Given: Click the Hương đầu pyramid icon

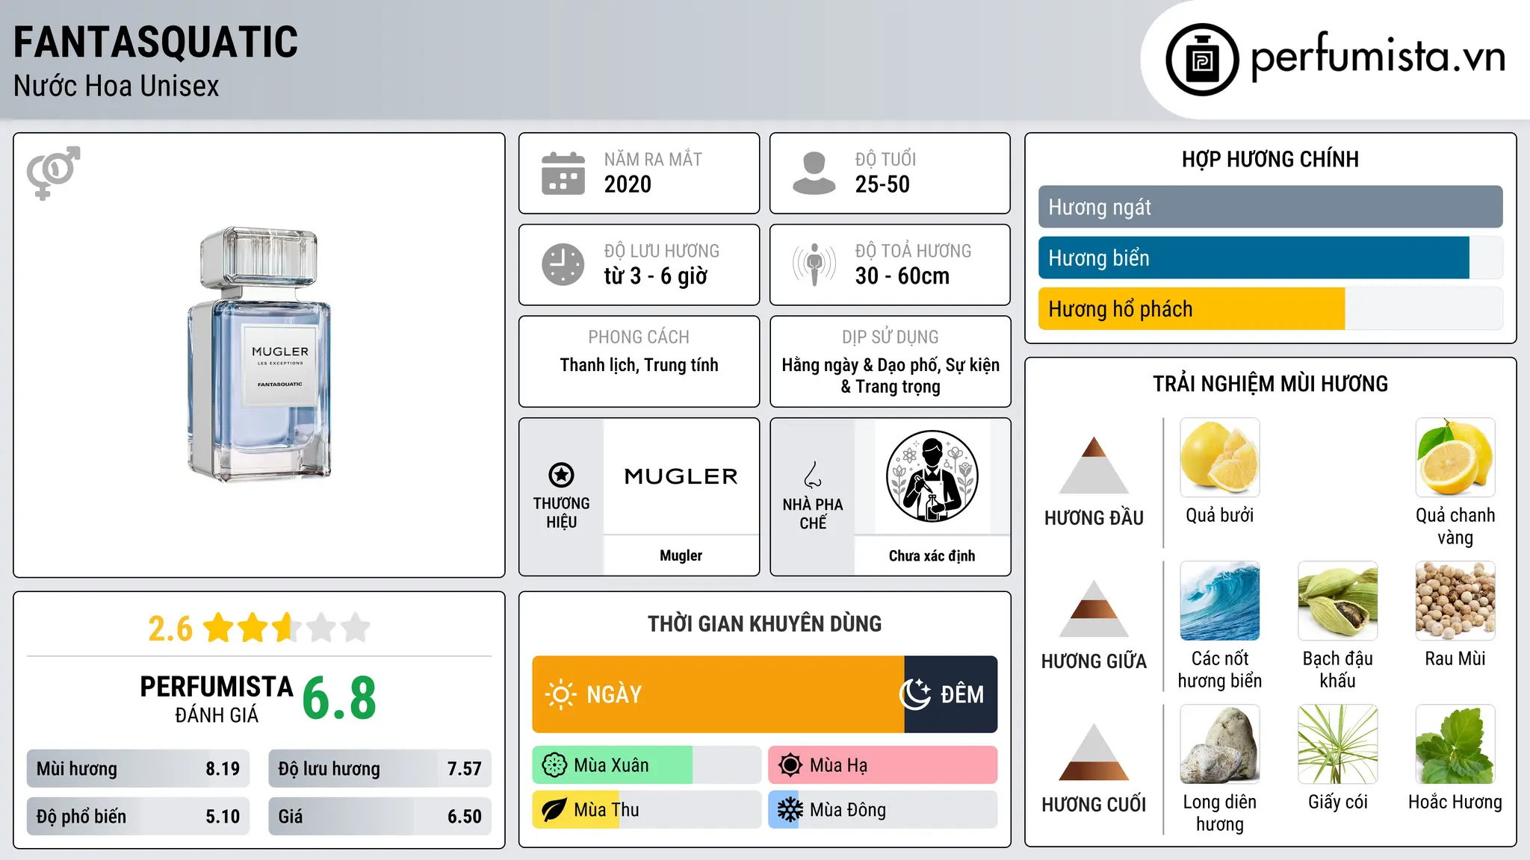Looking at the screenshot, I should (1094, 465).
